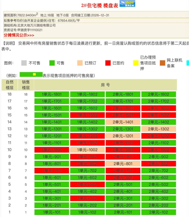189x217 pixels.
Task: Open room 1单元-1602
Action: coord(87,108)
